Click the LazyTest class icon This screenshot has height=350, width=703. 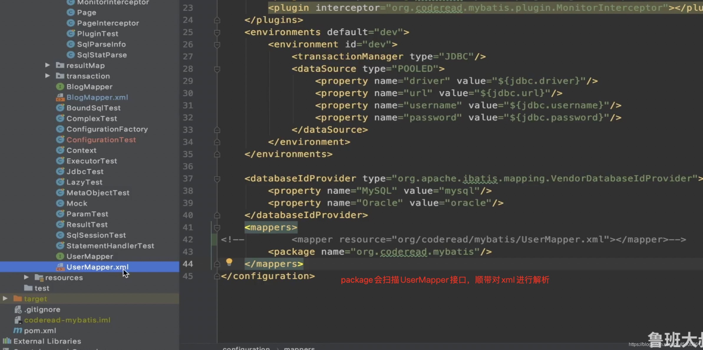pyautogui.click(x=60, y=182)
